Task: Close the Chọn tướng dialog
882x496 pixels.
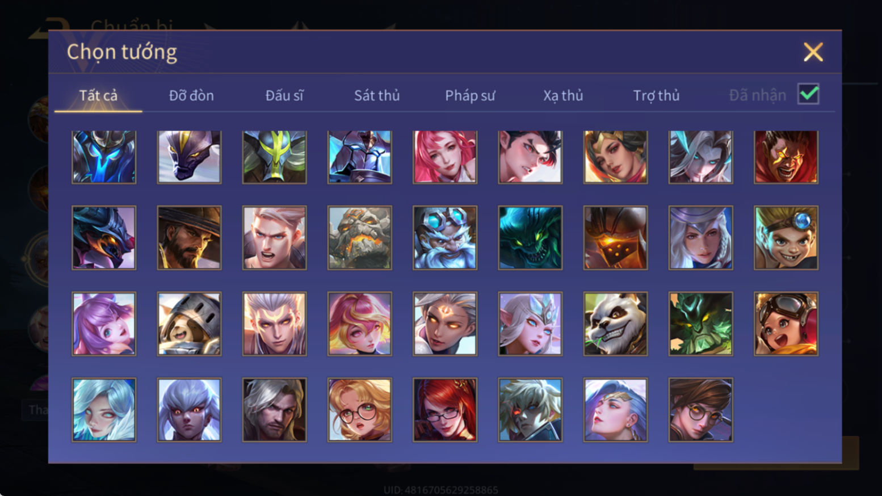Action: [813, 52]
